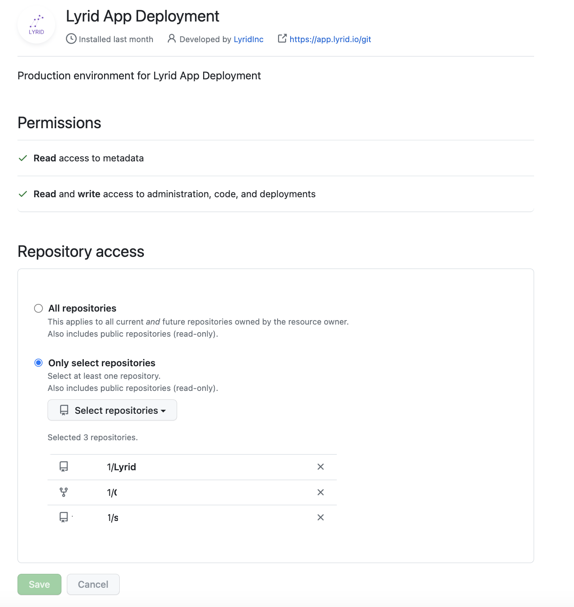Click the repo icon beside 1/Lyrid
Screen dimensions: 574x607
[64, 467]
